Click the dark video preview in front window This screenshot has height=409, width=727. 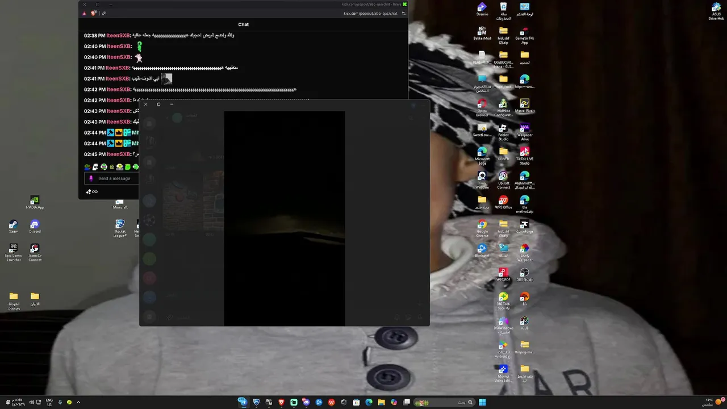point(284,218)
